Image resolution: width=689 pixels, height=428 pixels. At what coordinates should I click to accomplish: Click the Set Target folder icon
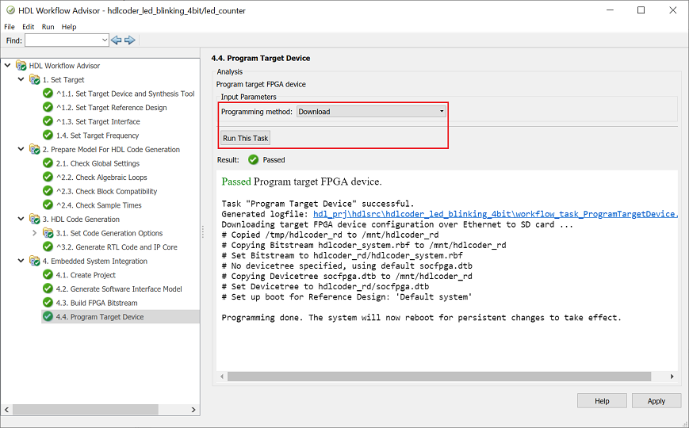(35, 80)
